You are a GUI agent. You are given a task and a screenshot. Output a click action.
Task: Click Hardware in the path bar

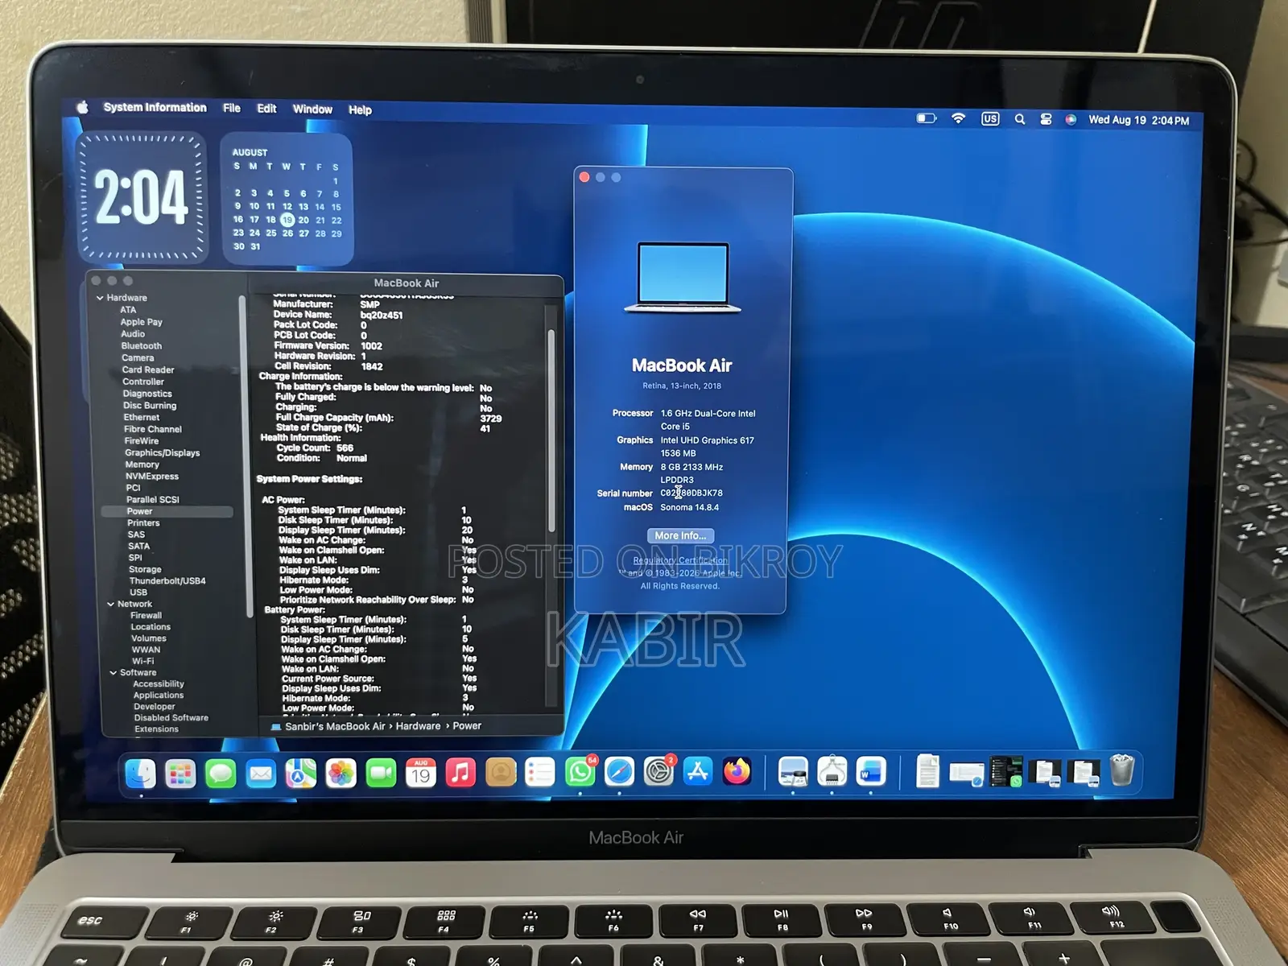click(x=418, y=726)
